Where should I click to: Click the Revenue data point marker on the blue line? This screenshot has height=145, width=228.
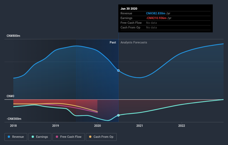tap(118, 71)
